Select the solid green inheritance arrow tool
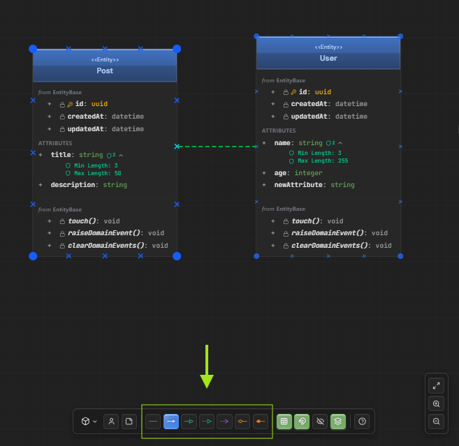459x446 pixels. [x=189, y=422]
